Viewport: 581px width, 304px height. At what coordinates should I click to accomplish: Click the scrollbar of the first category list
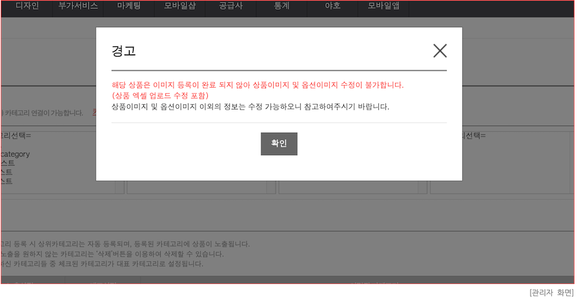click(x=119, y=187)
